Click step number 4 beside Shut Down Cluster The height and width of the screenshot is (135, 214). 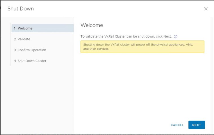click(x=15, y=61)
